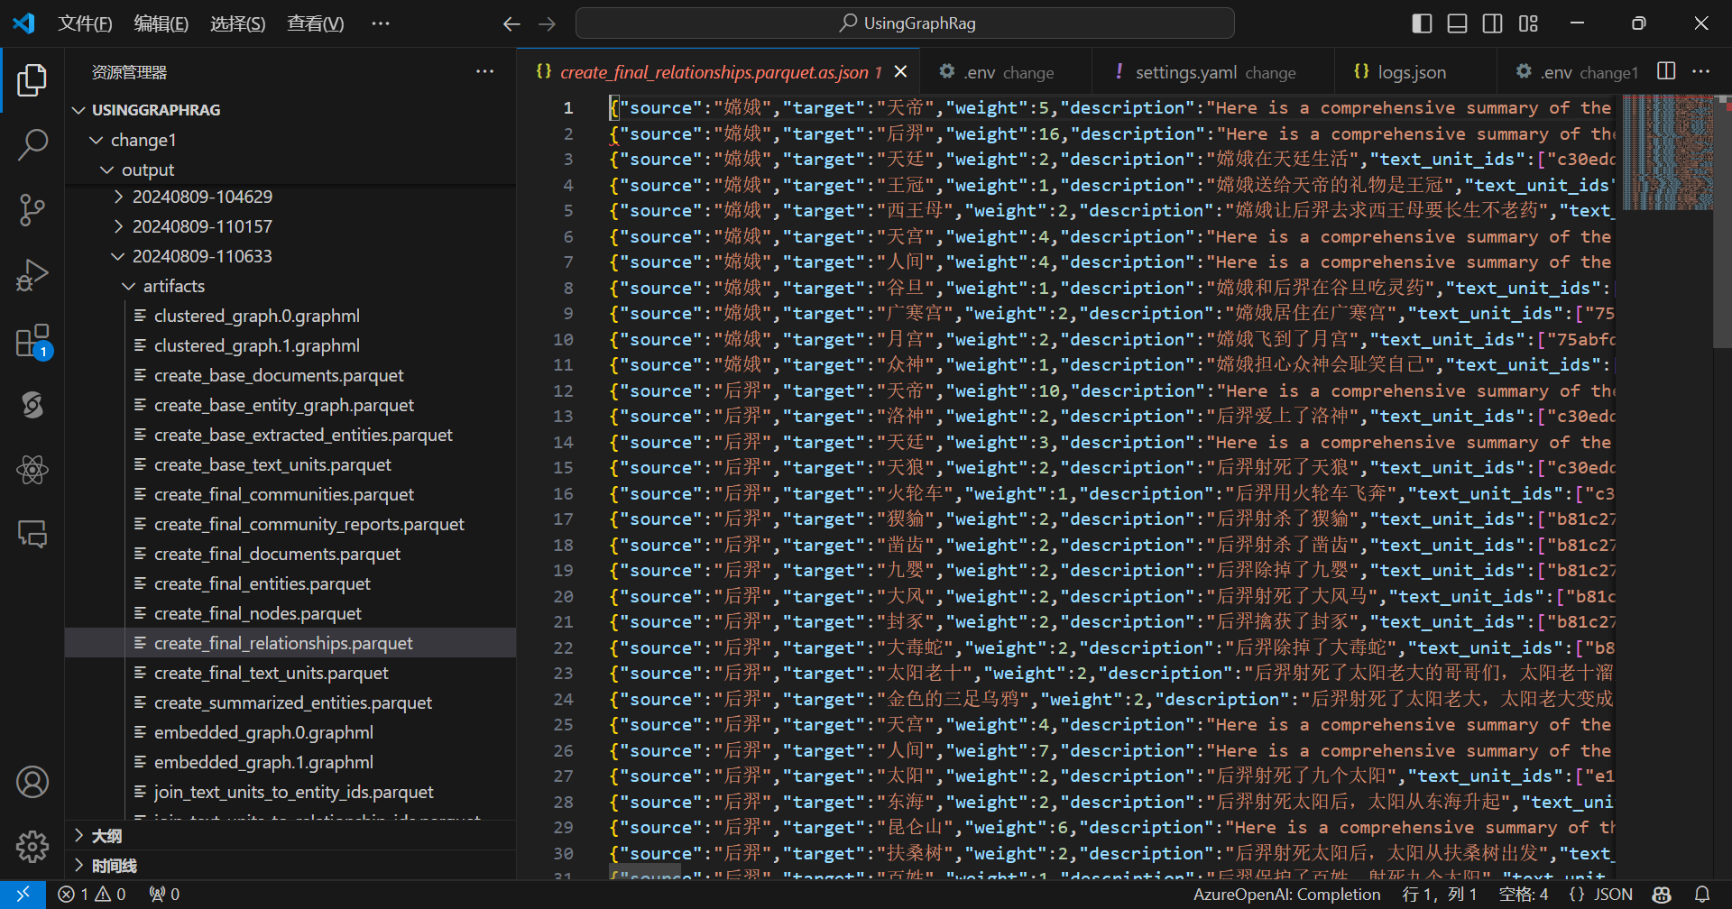Toggle the secondary side bar visibility
The image size is (1732, 909).
coord(1493,23)
